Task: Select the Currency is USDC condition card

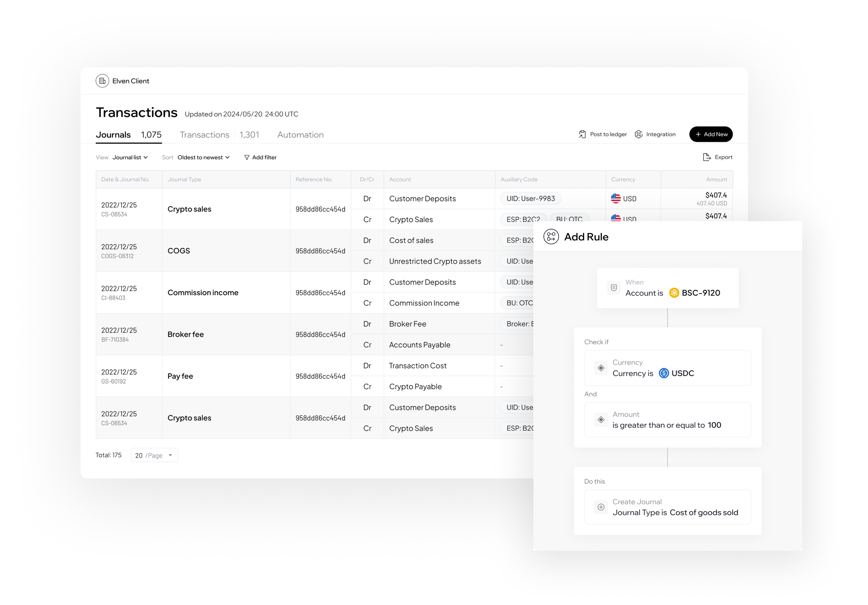Action: point(667,368)
